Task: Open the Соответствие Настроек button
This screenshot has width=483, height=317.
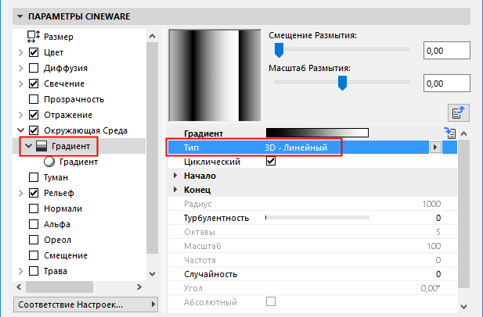Action: tap(80, 303)
